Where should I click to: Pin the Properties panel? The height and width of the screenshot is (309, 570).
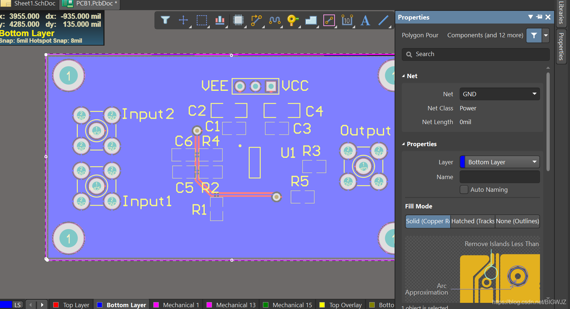coord(539,17)
